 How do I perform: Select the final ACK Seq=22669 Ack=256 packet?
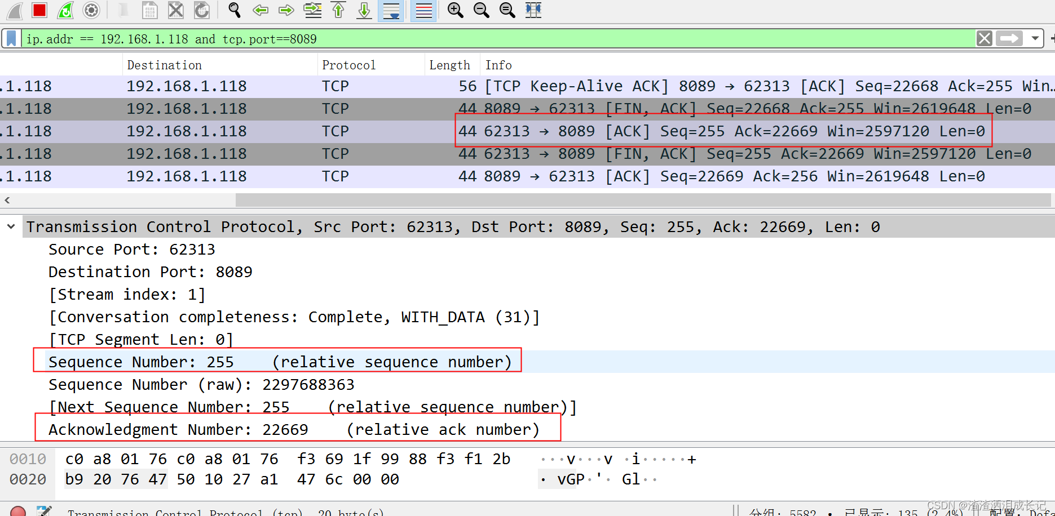[527, 176]
